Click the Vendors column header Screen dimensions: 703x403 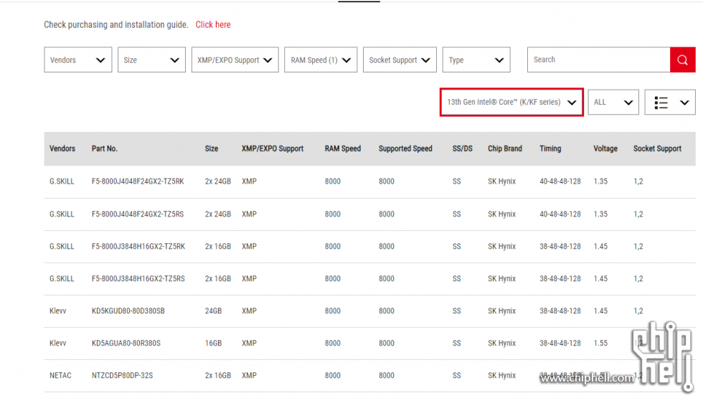(x=62, y=148)
